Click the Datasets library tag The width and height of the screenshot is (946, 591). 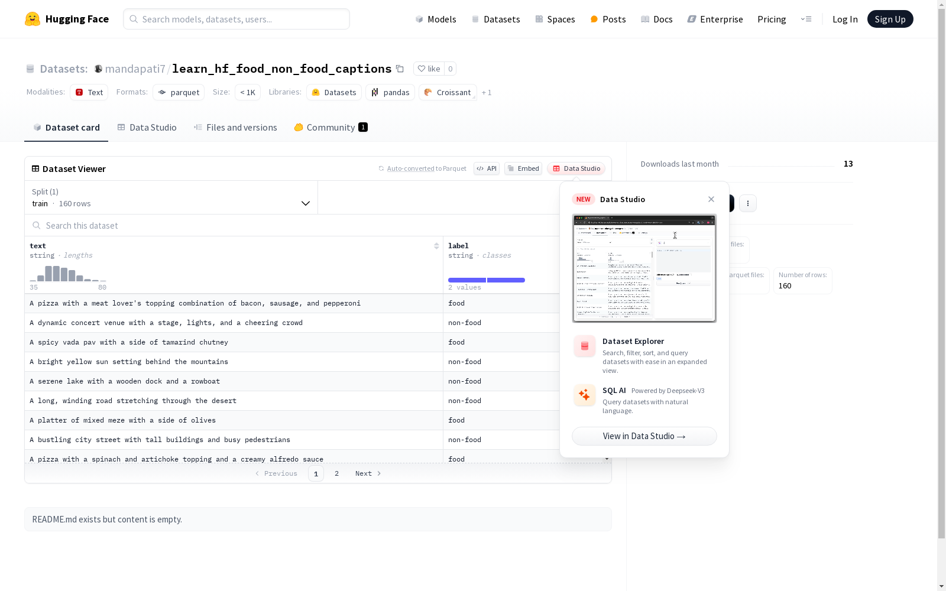point(334,92)
